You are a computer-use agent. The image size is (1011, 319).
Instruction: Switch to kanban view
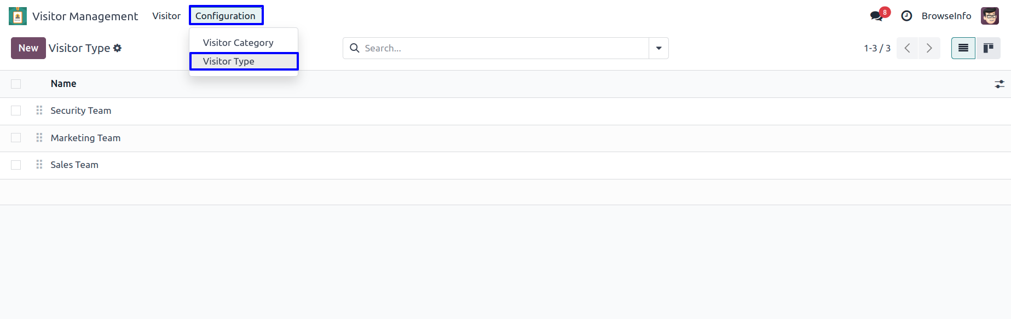(x=988, y=48)
